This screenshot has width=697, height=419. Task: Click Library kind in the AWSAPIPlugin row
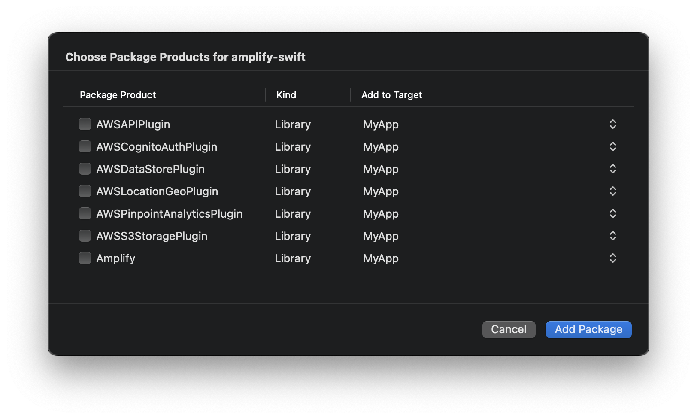pyautogui.click(x=293, y=124)
